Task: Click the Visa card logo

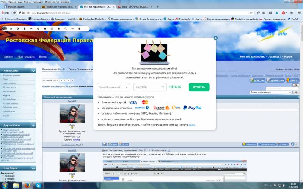Action: (x=133, y=102)
